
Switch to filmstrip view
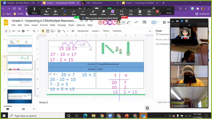pyautogui.click(x=8, y=109)
